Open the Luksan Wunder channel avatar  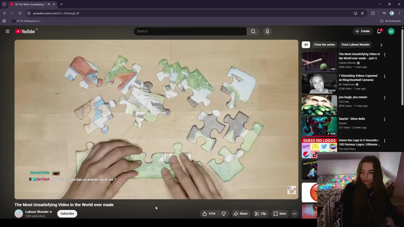pyautogui.click(x=19, y=213)
